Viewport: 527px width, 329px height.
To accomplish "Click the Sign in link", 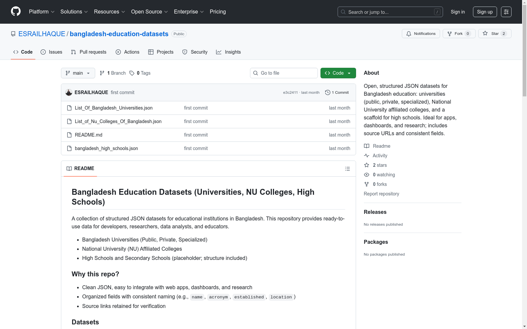I will [458, 12].
